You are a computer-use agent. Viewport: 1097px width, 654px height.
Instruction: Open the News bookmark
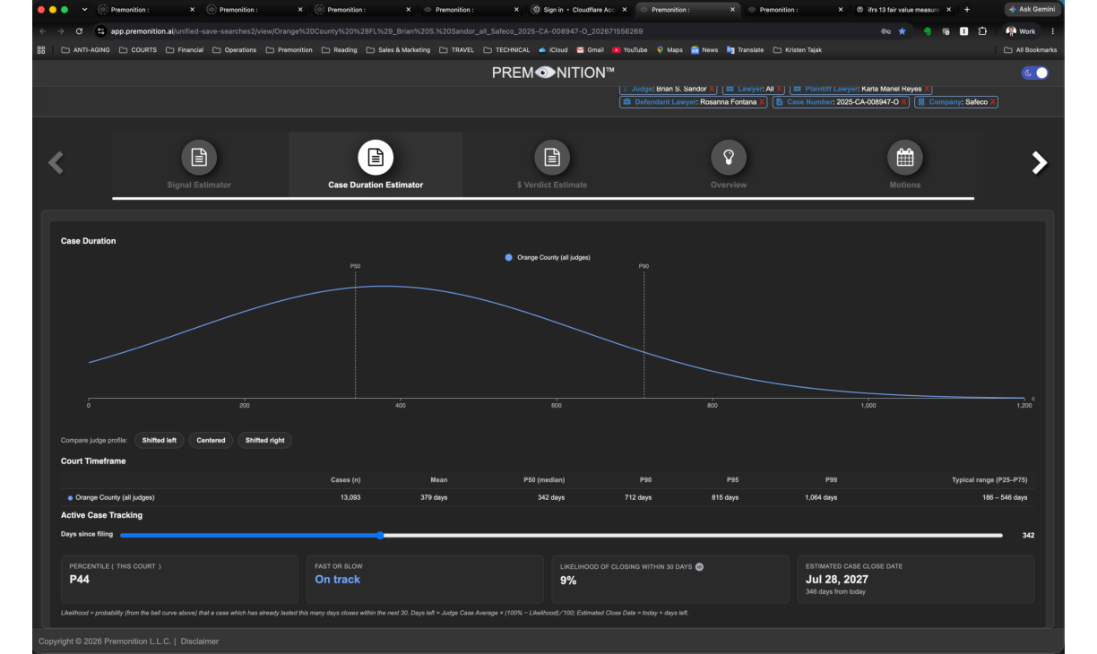tap(704, 50)
